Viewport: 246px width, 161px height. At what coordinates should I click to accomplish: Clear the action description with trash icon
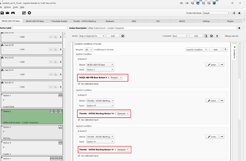click(x=239, y=28)
